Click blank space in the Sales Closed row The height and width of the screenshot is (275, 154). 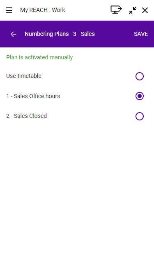click(x=91, y=116)
